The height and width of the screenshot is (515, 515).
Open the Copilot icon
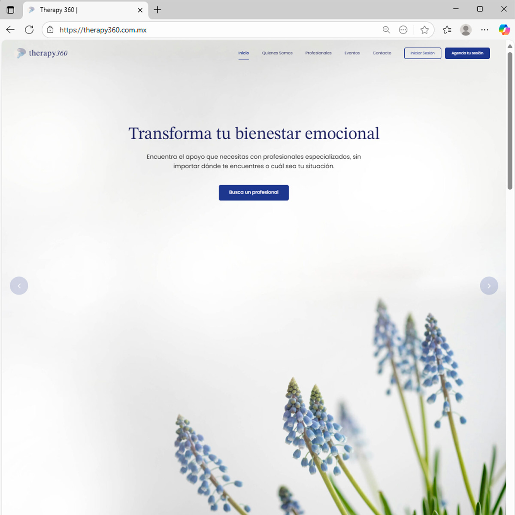[x=504, y=30]
